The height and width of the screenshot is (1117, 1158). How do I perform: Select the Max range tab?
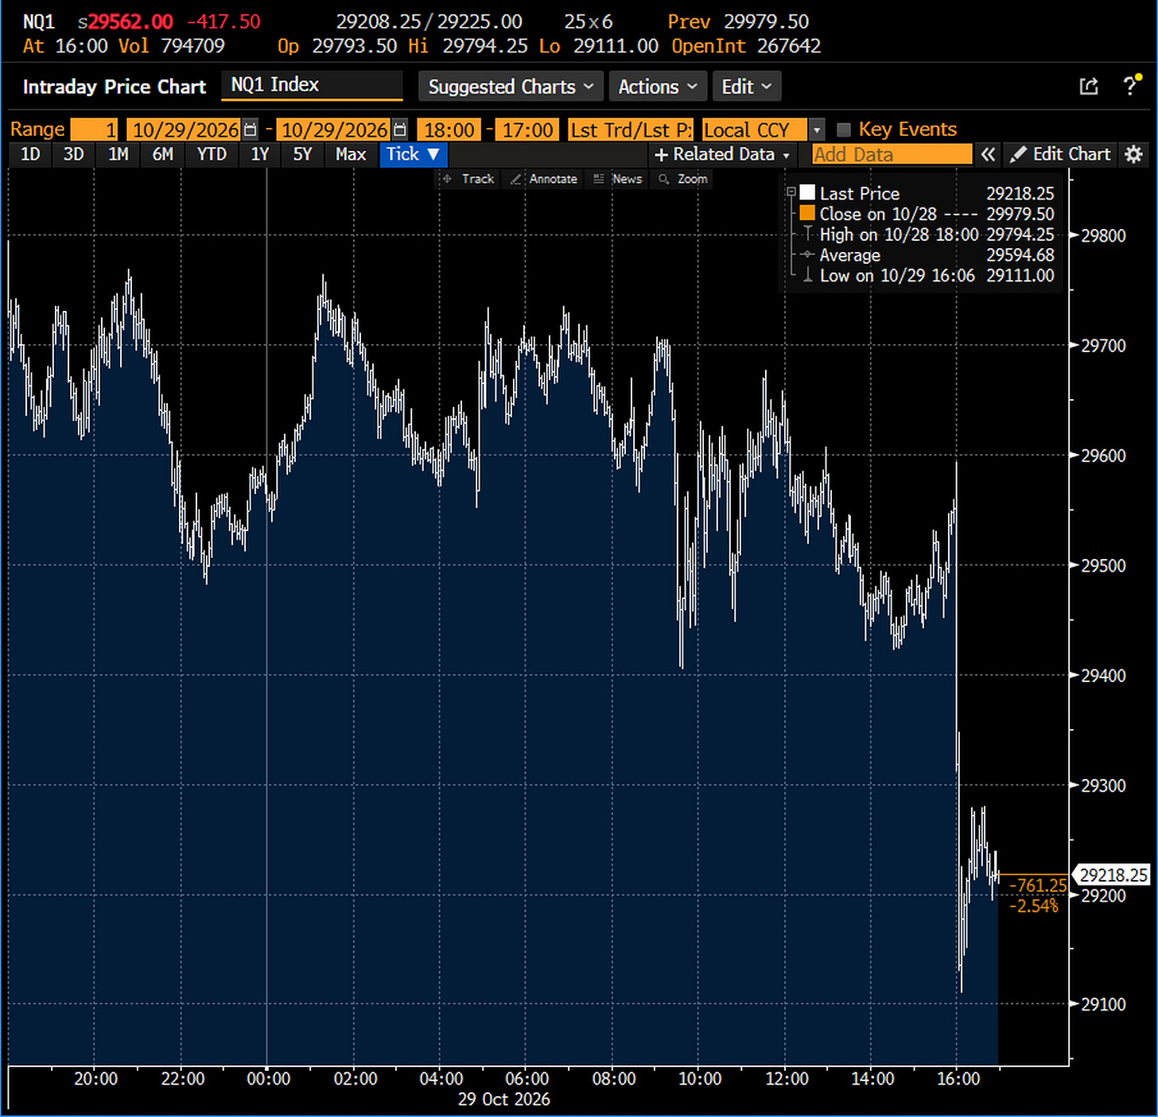(x=351, y=154)
